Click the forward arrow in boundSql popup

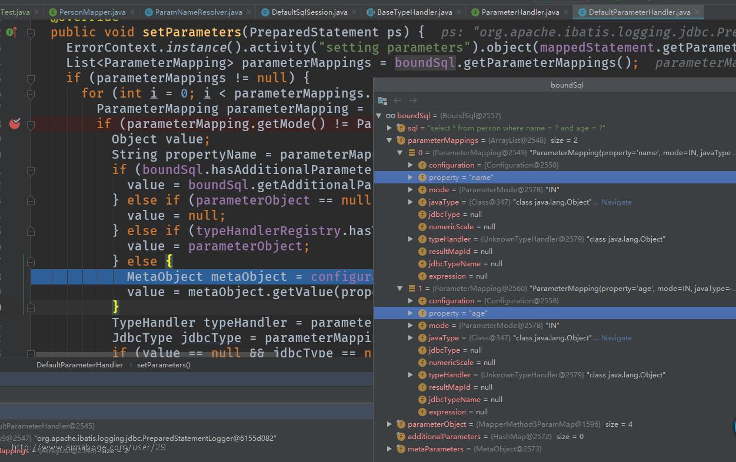point(413,101)
